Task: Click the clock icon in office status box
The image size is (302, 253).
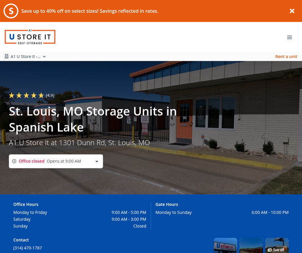Action: (x=14, y=161)
